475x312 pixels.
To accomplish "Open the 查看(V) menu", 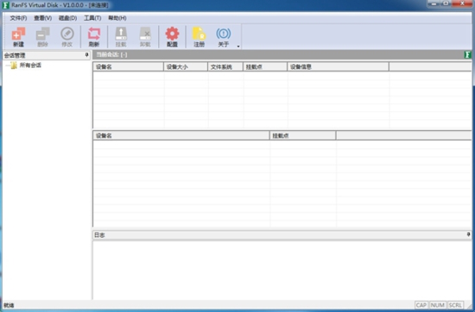I will point(42,18).
